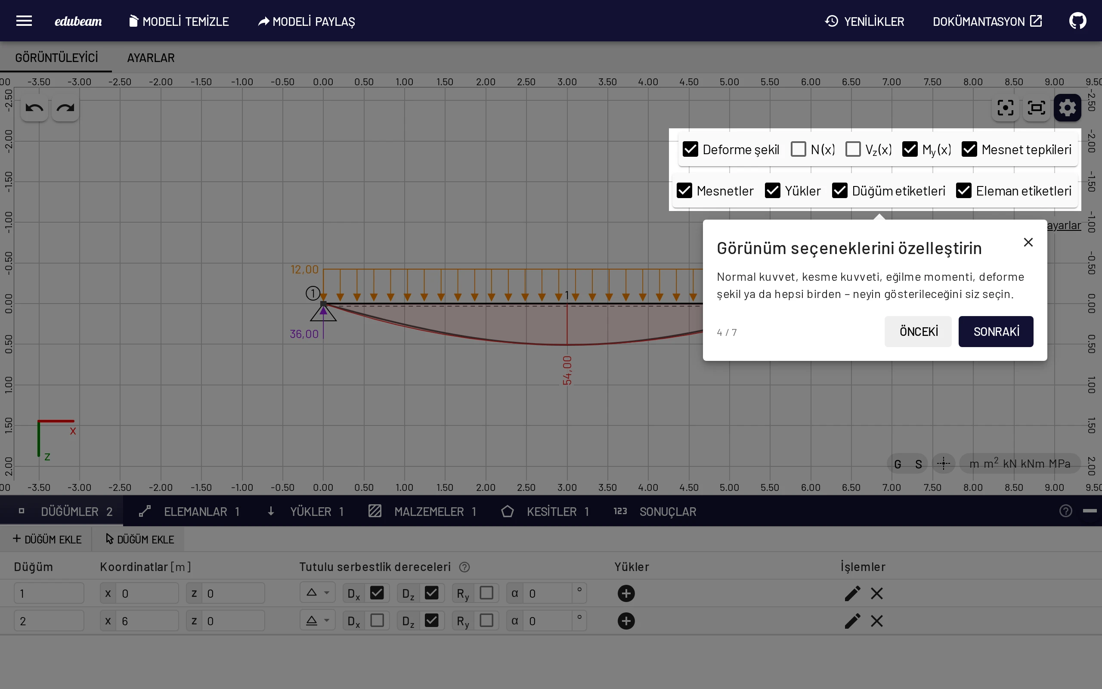The height and width of the screenshot is (689, 1102).
Task: Toggle Eleman etiketleri checkbox
Action: pos(963,190)
